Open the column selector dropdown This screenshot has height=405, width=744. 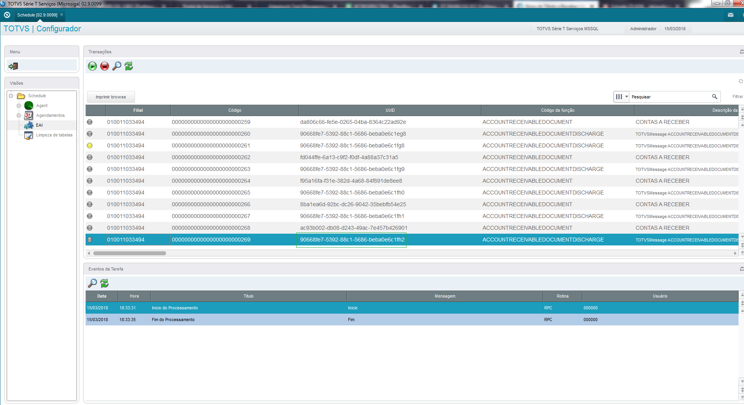coord(622,97)
